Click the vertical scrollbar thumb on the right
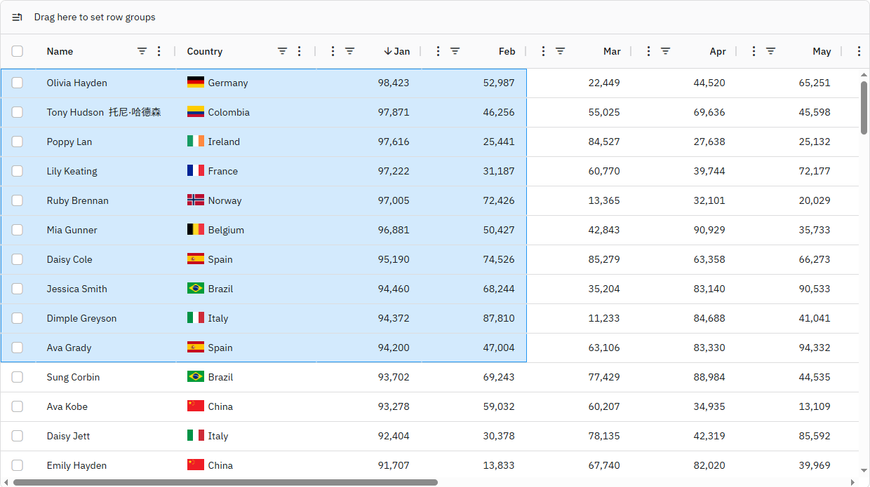The height and width of the screenshot is (487, 870). [864, 107]
